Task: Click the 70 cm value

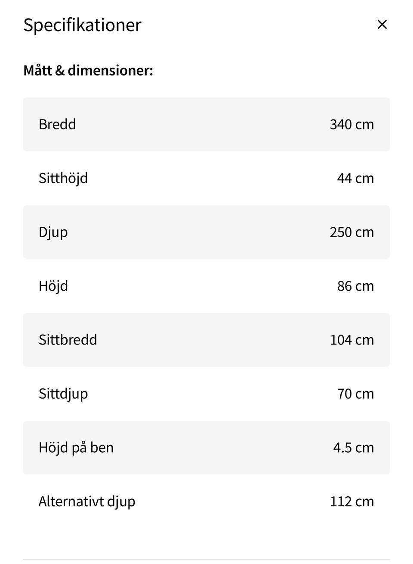Action: pos(355,394)
